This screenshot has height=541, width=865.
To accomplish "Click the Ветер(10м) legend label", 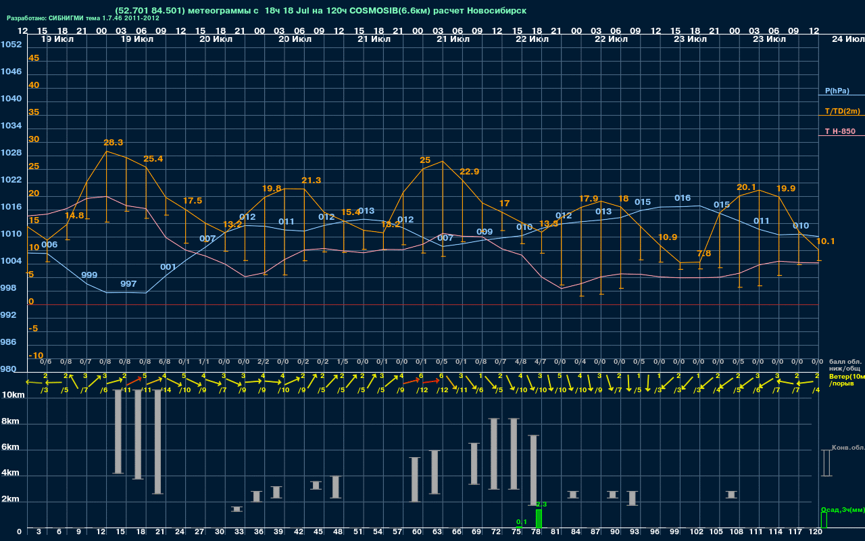I will tap(847, 375).
